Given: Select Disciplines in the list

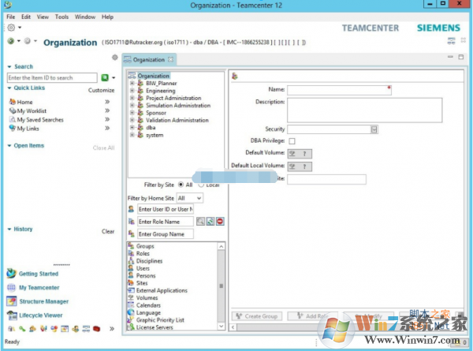Looking at the screenshot, I should [x=149, y=261].
